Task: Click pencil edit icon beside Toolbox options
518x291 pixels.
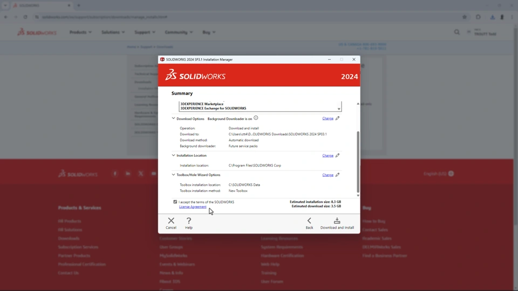Action: tap(337, 175)
